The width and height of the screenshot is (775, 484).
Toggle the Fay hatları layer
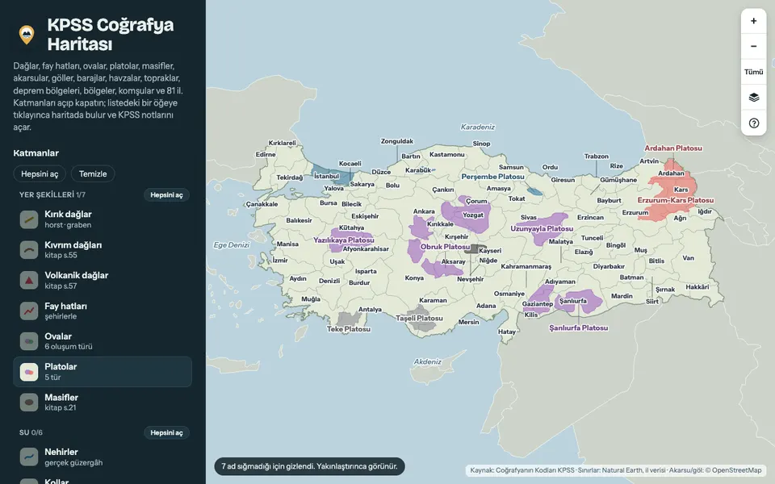103,311
